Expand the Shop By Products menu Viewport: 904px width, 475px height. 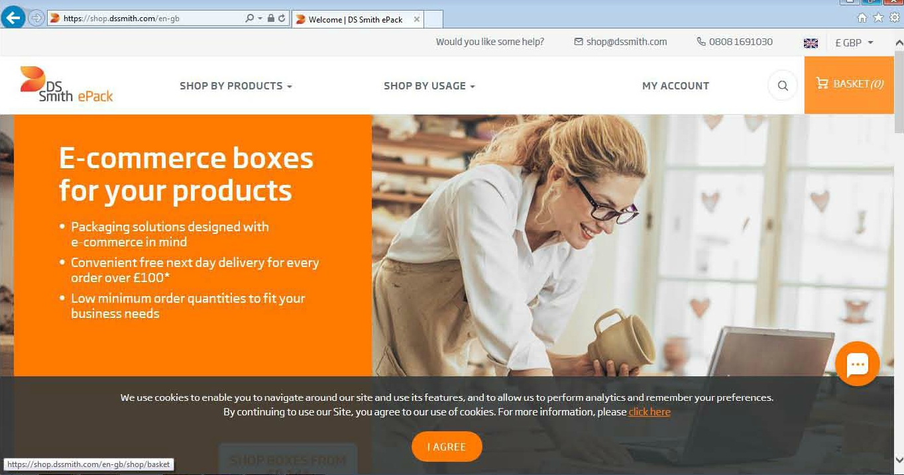point(236,85)
